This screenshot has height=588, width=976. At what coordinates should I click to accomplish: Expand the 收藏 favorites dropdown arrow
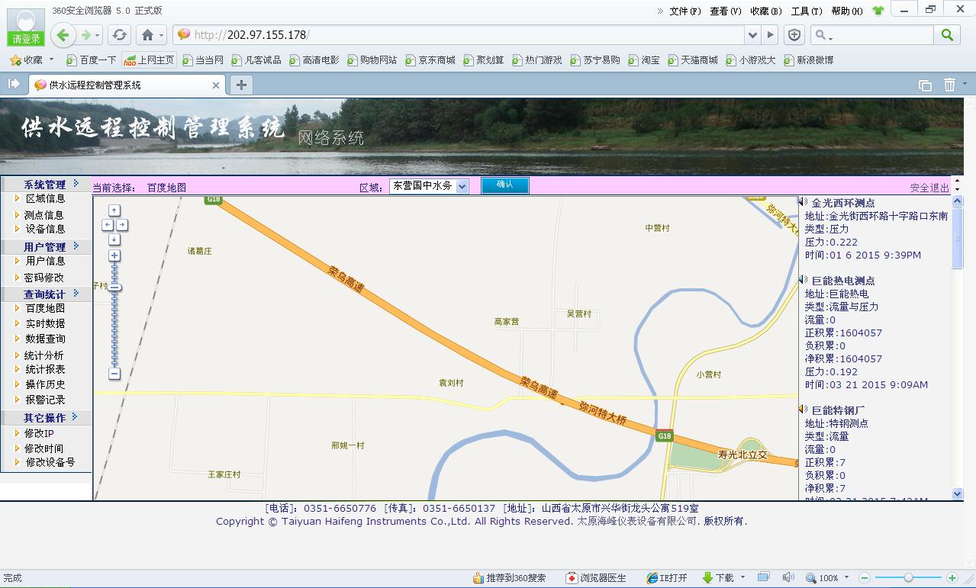point(51,59)
